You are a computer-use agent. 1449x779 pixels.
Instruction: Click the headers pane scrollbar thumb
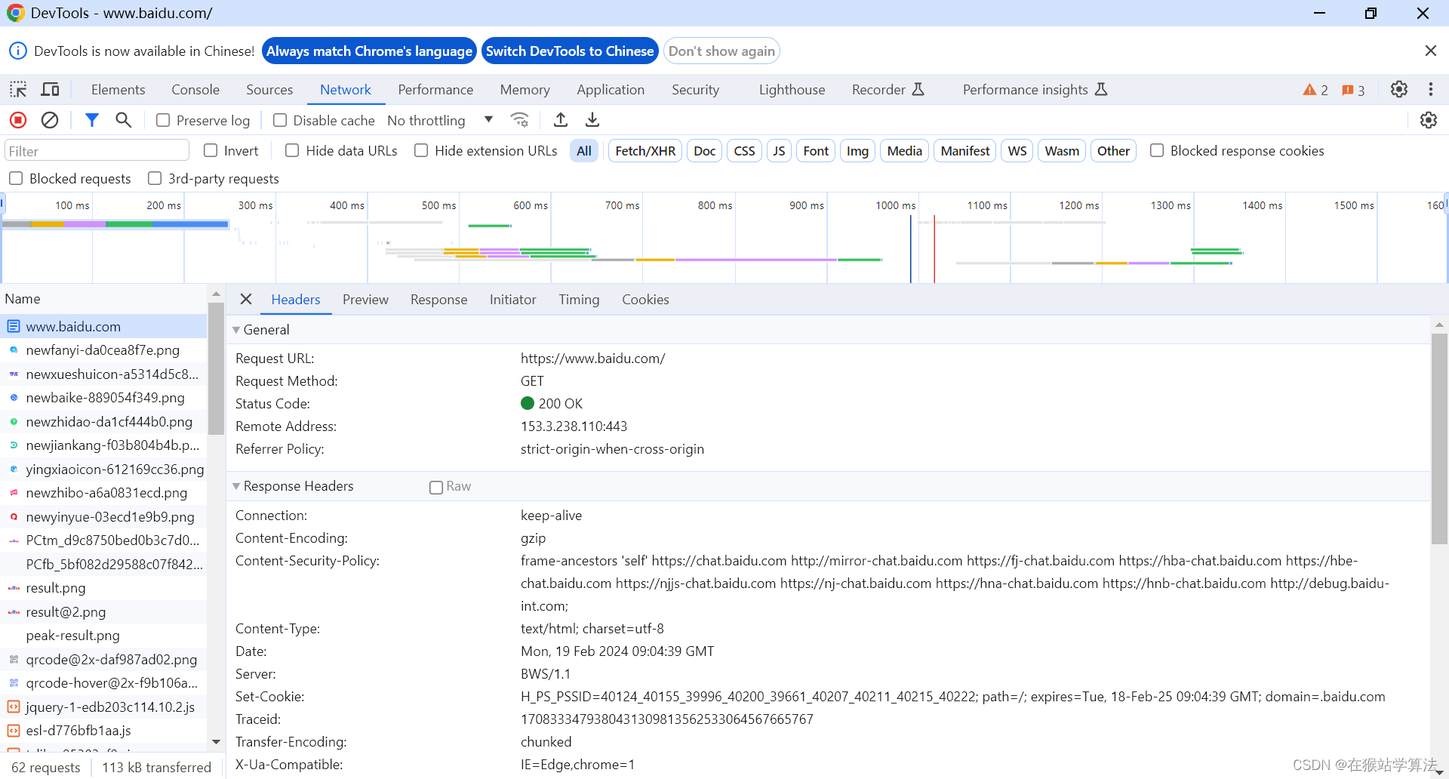click(1439, 439)
